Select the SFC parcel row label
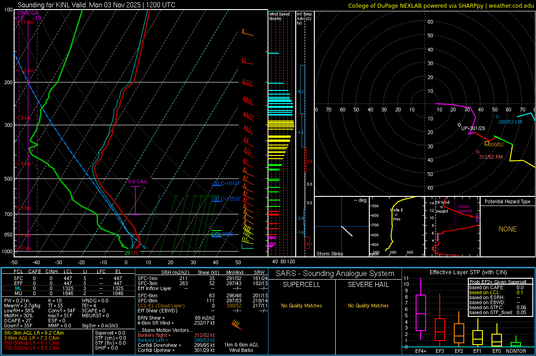The image size is (536, 356). point(18,278)
